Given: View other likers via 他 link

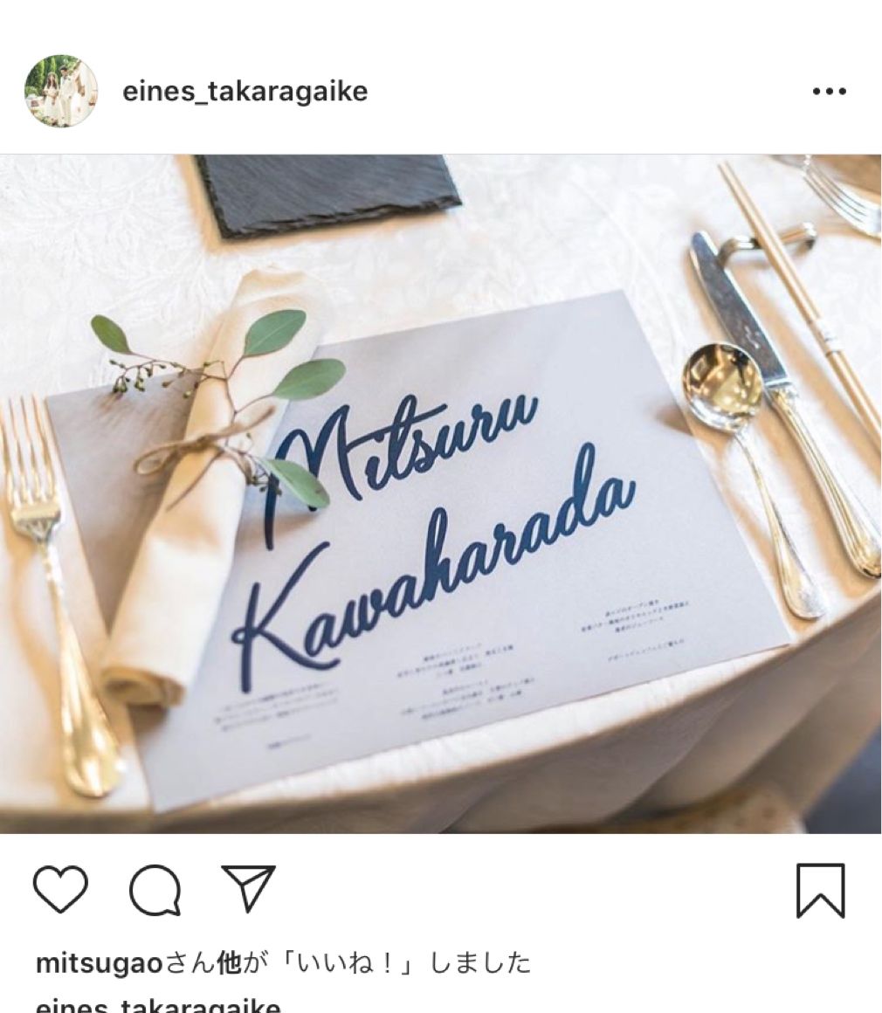Looking at the screenshot, I should click(x=230, y=963).
